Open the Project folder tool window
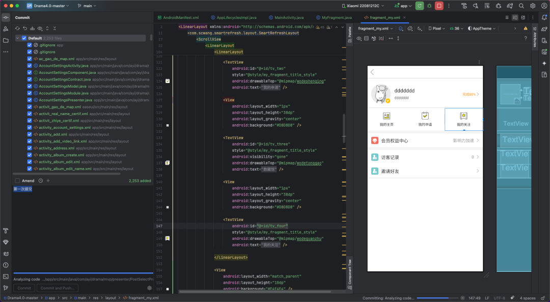Screen dimensions: 550x302 point(6,40)
